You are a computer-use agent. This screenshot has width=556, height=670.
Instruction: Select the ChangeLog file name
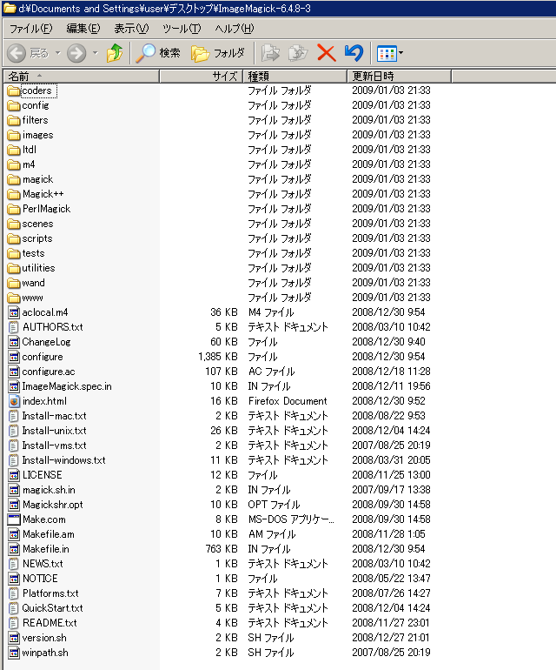coord(46,342)
